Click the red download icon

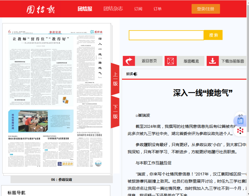212,61
